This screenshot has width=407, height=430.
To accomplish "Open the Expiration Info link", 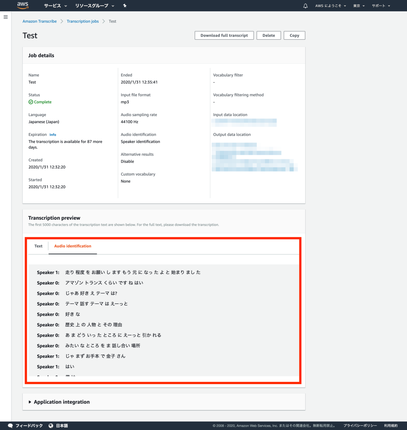I will (x=53, y=135).
